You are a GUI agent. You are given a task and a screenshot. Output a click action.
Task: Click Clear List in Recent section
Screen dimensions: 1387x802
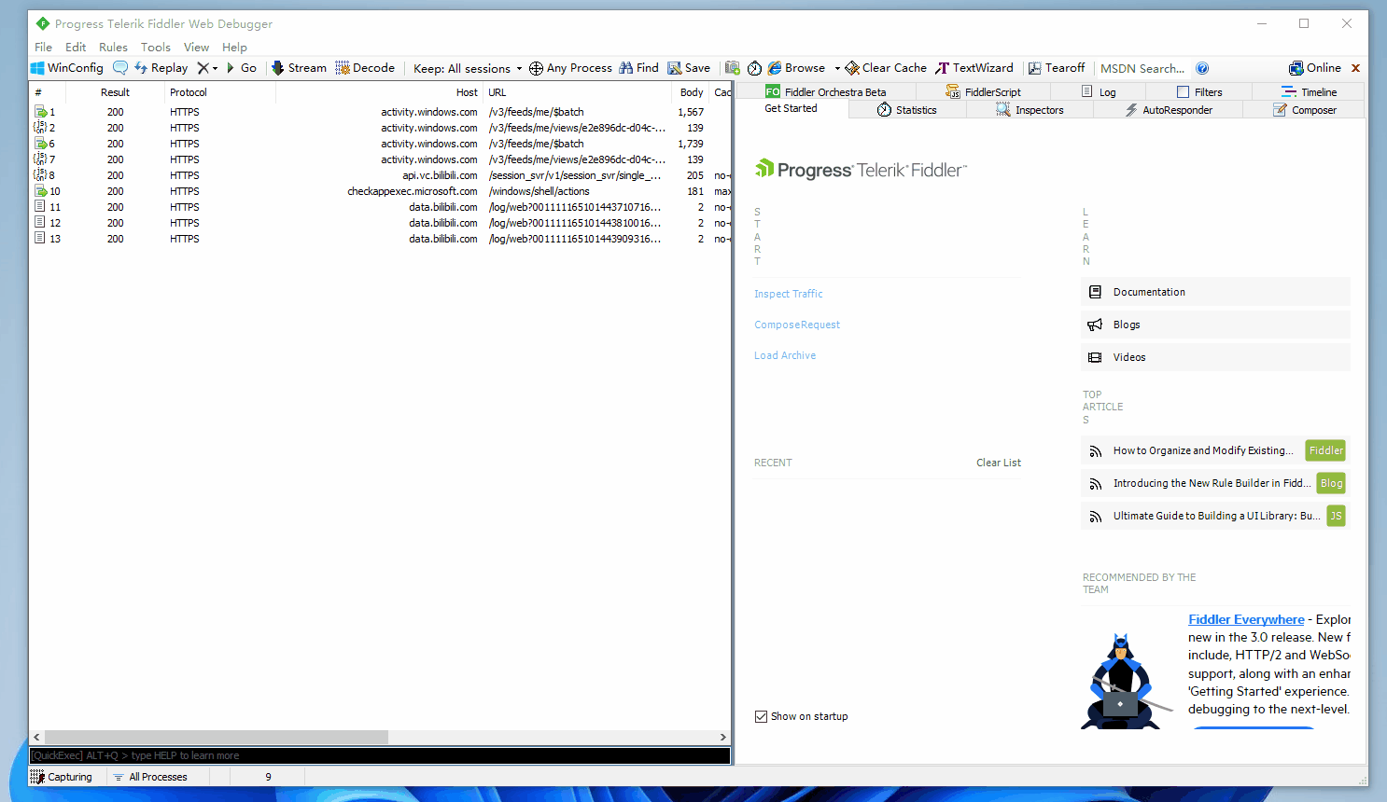999,463
